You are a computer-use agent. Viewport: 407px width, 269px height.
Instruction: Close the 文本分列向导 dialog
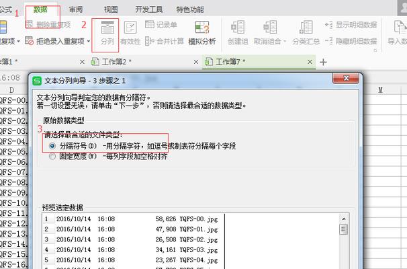[346, 78]
